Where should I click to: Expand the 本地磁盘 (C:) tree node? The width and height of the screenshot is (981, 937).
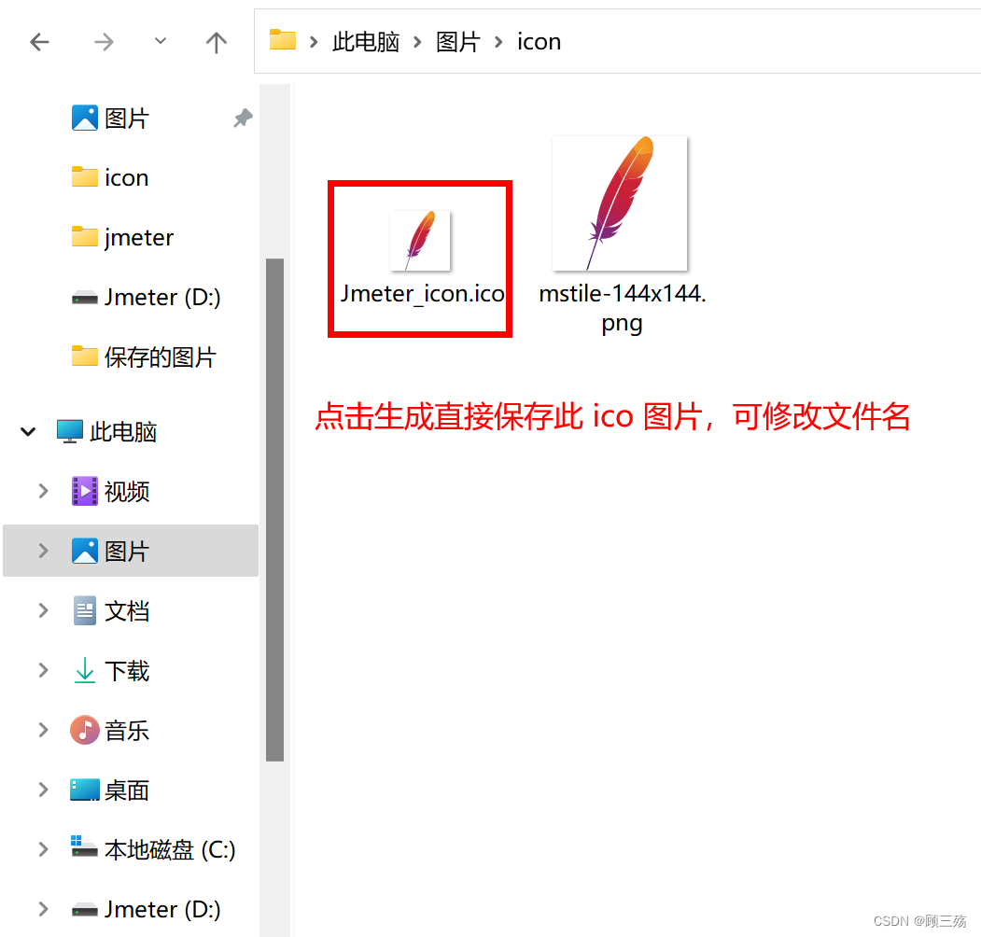tap(43, 849)
